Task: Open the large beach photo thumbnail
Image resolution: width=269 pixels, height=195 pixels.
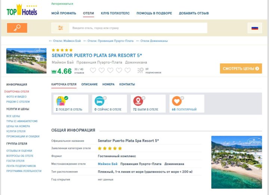Action: pyautogui.click(x=236, y=162)
